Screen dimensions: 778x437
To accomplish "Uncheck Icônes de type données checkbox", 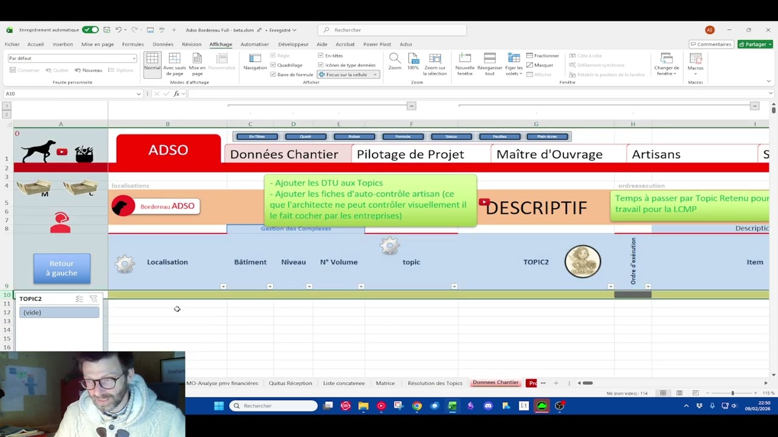I will [320, 65].
